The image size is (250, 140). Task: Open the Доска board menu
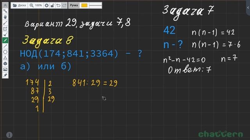click(x=19, y=5)
